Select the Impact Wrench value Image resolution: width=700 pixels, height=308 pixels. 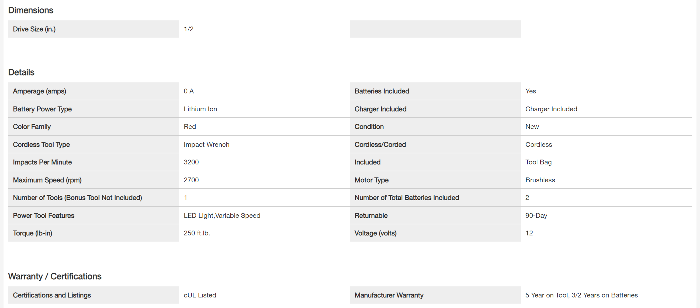point(206,145)
